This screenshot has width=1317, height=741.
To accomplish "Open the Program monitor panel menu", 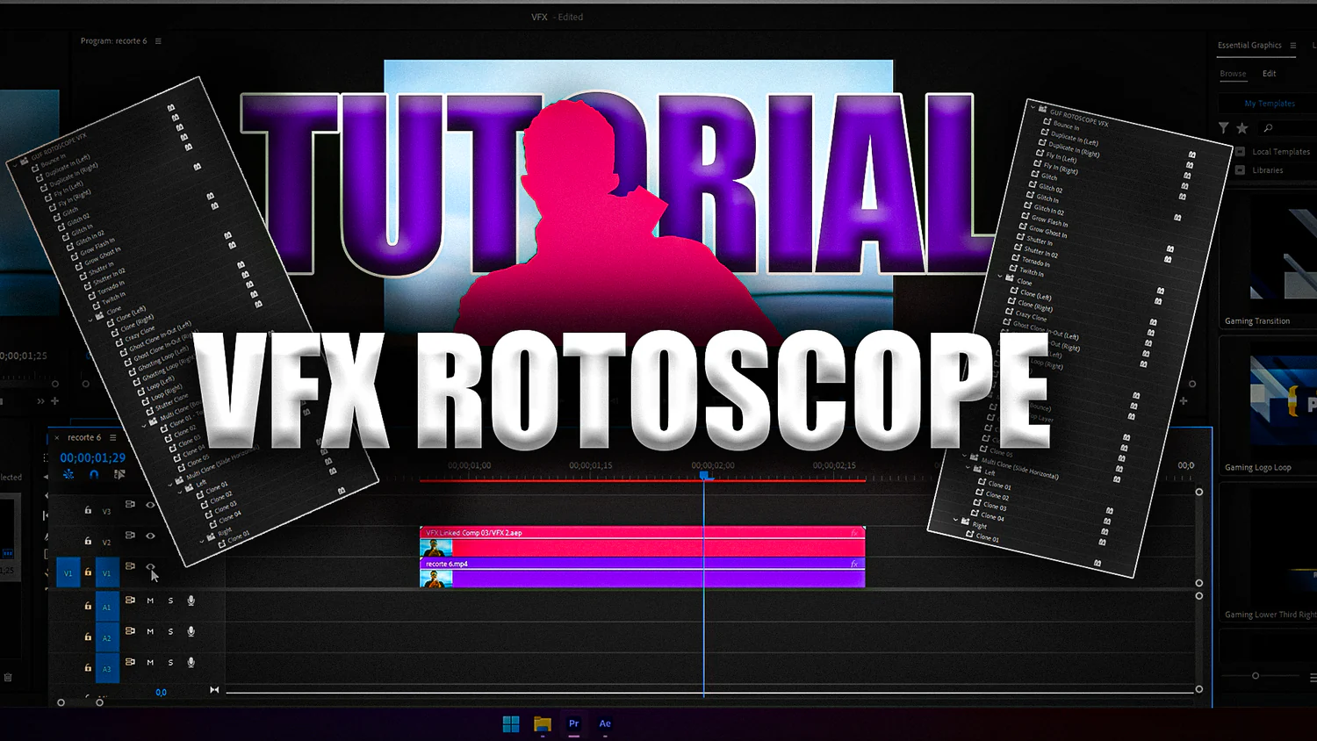I will [158, 41].
